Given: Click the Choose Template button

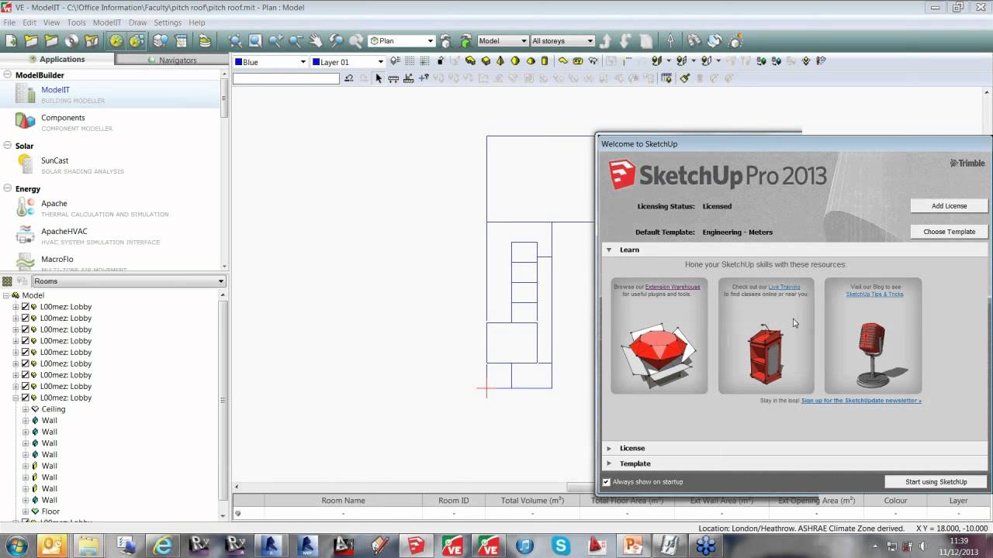Looking at the screenshot, I should [x=949, y=232].
